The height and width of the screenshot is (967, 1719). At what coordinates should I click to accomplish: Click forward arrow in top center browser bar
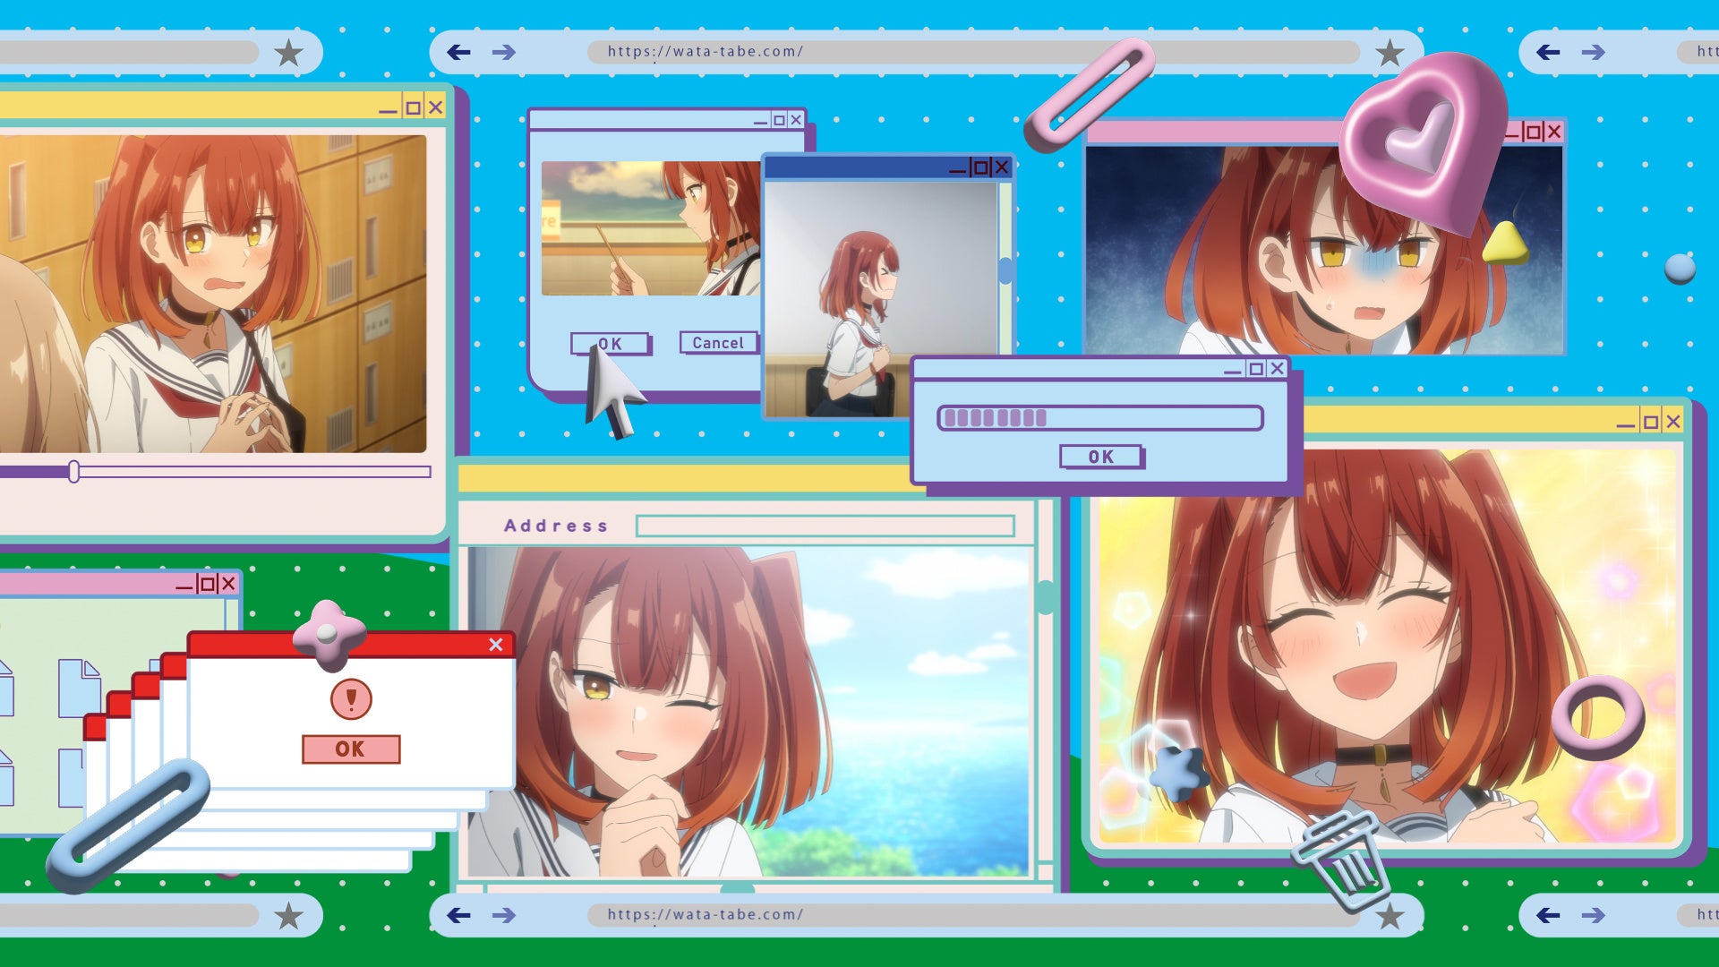(x=504, y=52)
